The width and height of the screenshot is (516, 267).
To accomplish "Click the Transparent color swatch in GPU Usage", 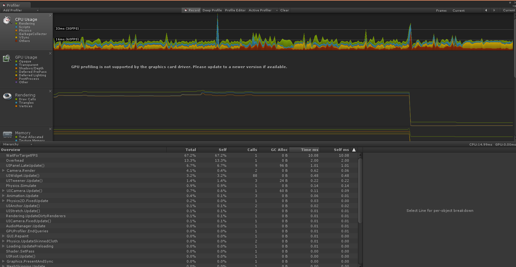I will point(16,65).
